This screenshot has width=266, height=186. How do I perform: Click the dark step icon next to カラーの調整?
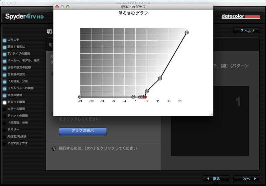[5, 110]
